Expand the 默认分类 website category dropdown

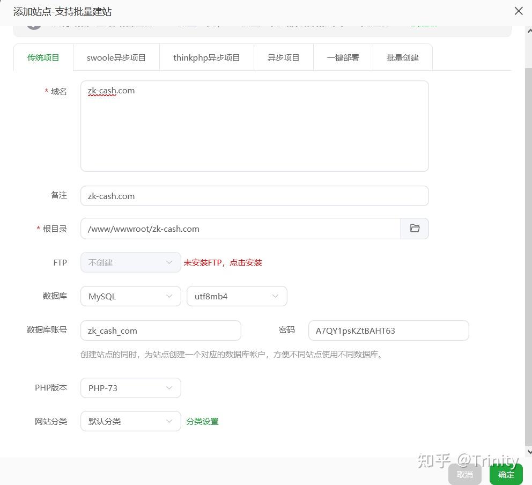click(130, 421)
